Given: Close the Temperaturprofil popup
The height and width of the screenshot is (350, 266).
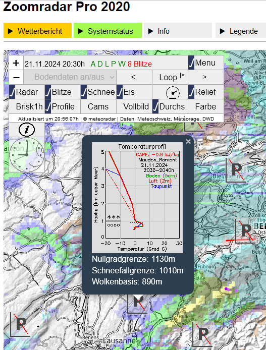Looking at the screenshot, I should tap(188, 142).
